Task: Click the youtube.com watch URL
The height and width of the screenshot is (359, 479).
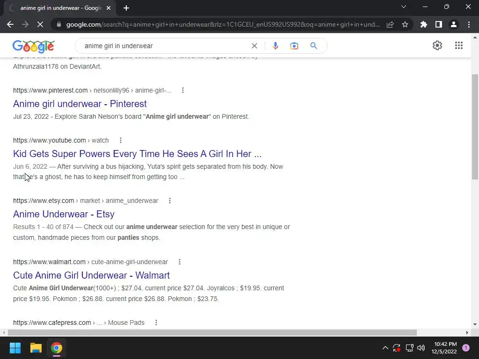Action: point(61,140)
